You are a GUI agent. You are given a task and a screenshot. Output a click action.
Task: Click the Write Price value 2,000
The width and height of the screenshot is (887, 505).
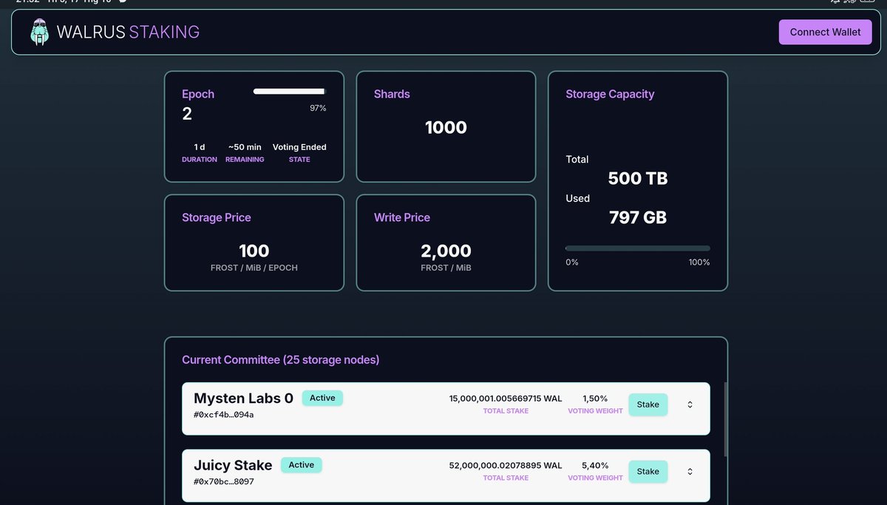coord(446,251)
